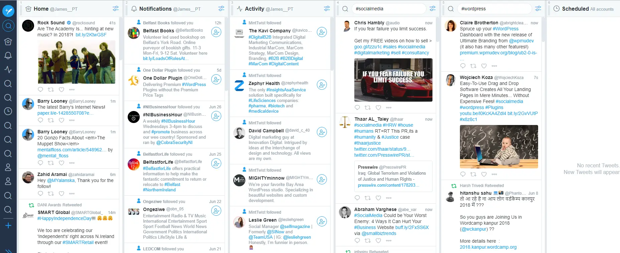The height and width of the screenshot is (253, 620).
Task: Jump to Home column via sidebar house icon
Action: click(x=8, y=41)
